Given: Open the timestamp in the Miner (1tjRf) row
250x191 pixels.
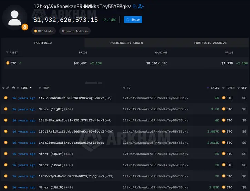Looking at the screenshot, I should tap(24, 109).
